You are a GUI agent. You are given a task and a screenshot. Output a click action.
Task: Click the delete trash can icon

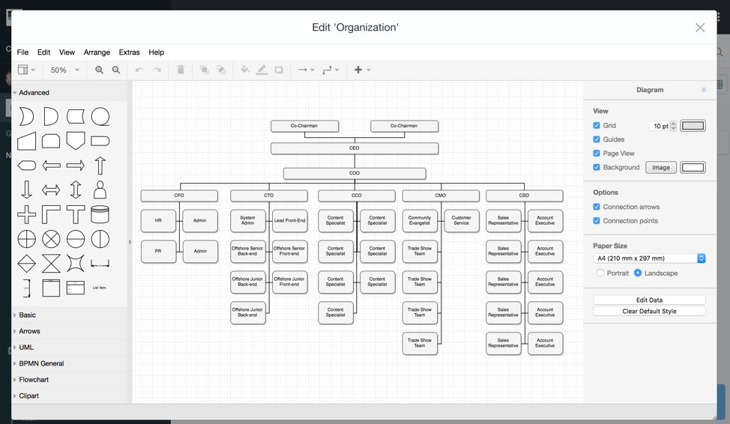tap(181, 70)
